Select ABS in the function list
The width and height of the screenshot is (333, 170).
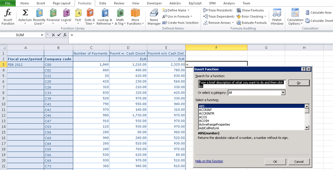252,106
